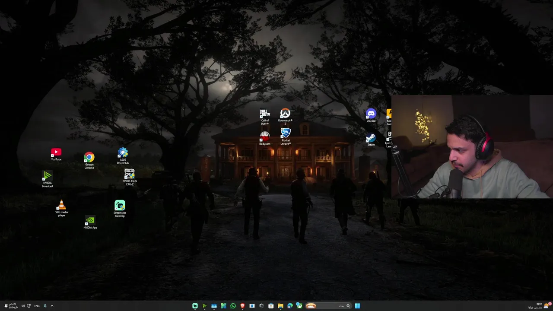Screen dimensions: 553x311
Task: Open CPUID ASUS CPU-Z shortcut
Action: (x=130, y=178)
